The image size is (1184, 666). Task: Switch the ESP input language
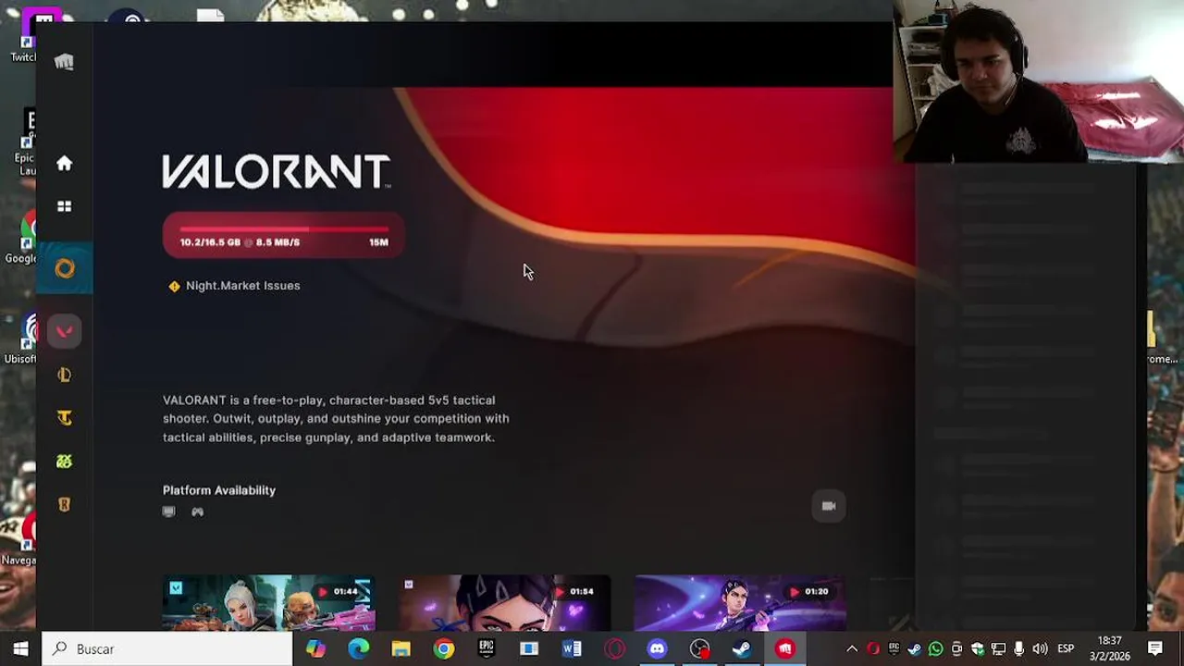pyautogui.click(x=1066, y=648)
